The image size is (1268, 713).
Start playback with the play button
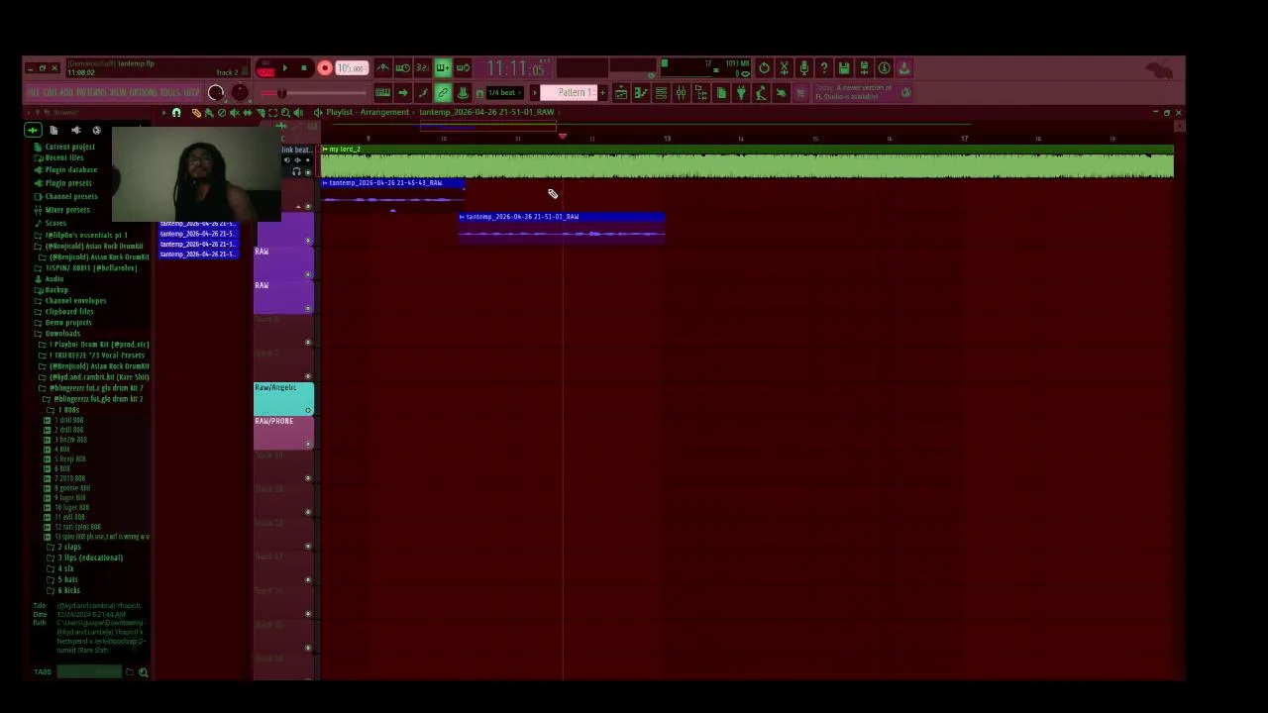point(284,68)
